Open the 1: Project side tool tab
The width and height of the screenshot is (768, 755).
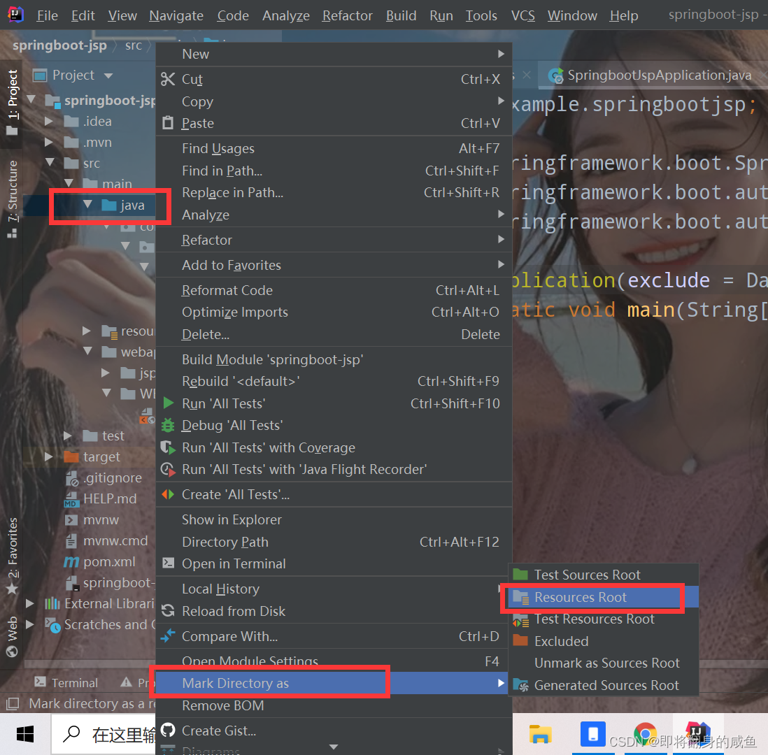pyautogui.click(x=13, y=103)
